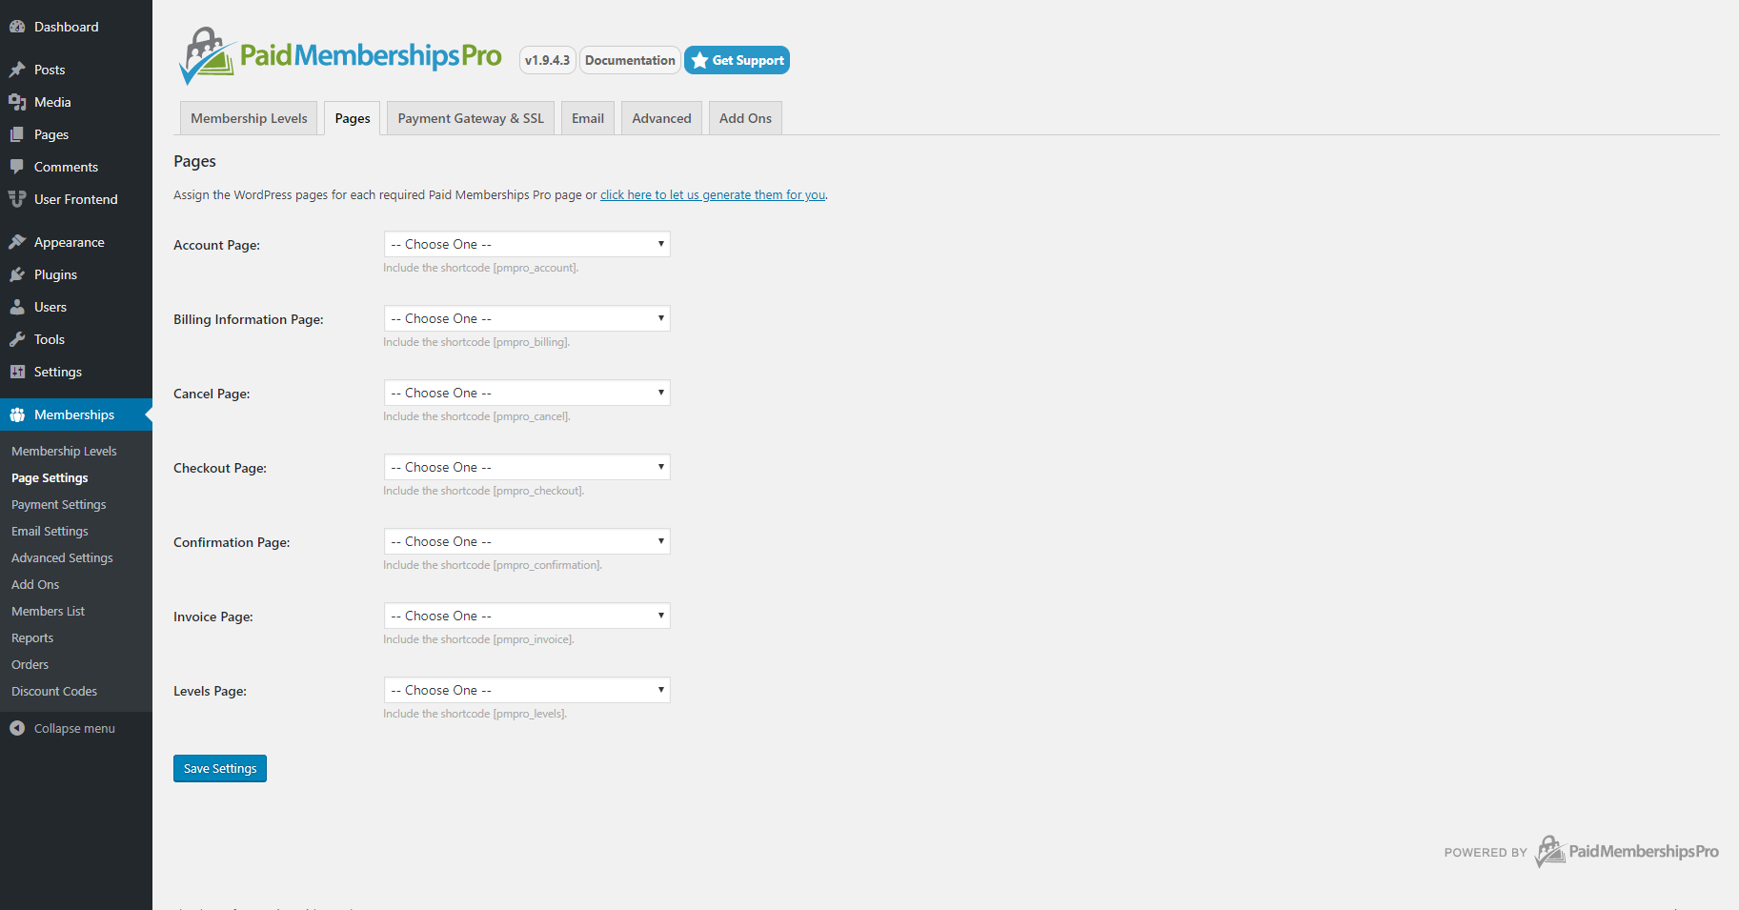
Task: Click the Collapse menu arrow icon
Action: click(17, 728)
